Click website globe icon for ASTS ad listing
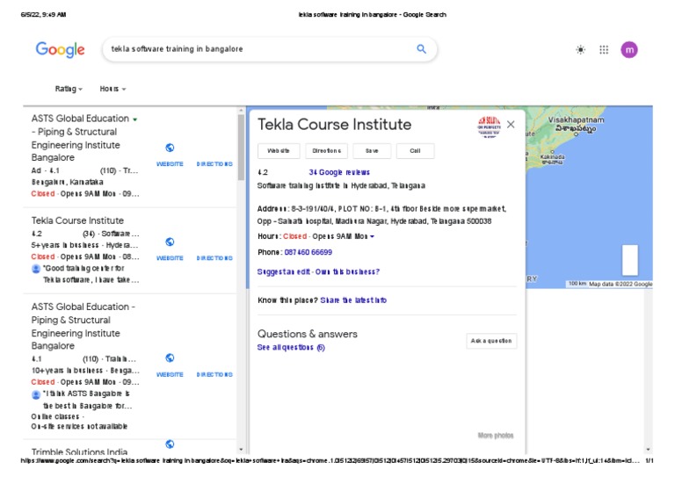The image size is (675, 477). 170,148
